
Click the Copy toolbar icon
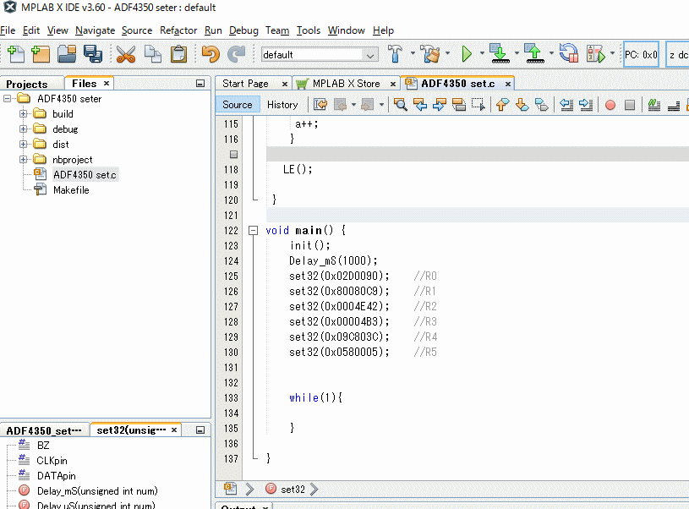coord(152,54)
